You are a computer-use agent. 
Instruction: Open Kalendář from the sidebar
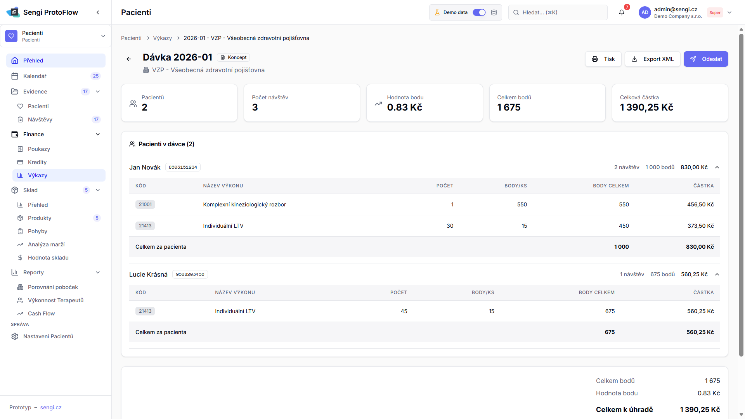[x=35, y=76]
